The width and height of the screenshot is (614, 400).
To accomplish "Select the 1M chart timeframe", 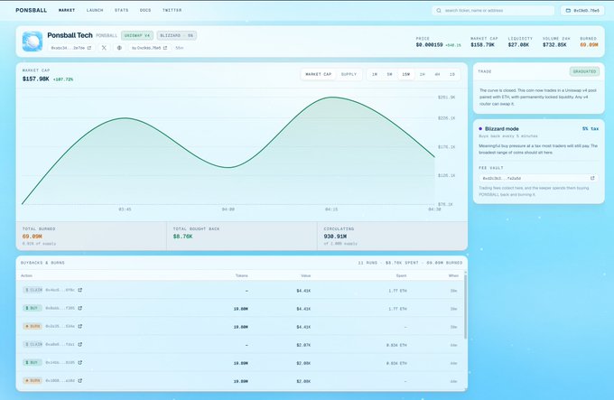I will tap(375, 74).
